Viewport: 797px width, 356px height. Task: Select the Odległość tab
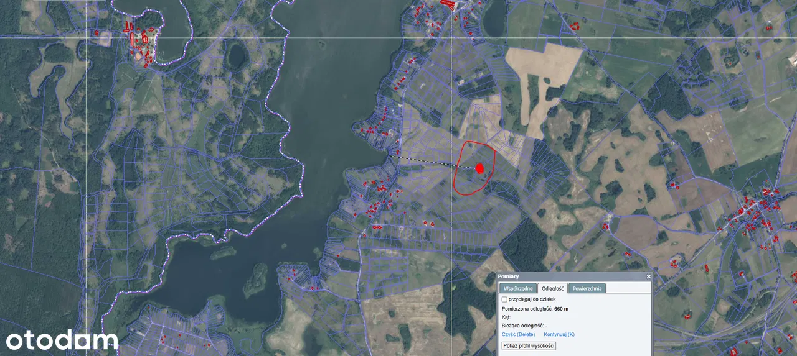pyautogui.click(x=552, y=288)
